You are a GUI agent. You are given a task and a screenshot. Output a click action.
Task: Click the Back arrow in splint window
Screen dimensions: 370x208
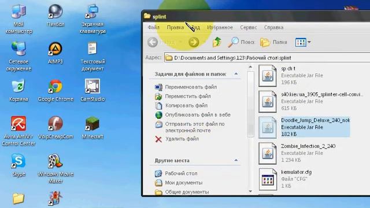[153, 42]
